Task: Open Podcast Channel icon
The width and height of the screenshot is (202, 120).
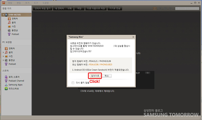Action: click(6, 81)
